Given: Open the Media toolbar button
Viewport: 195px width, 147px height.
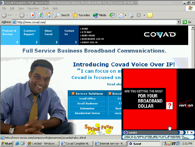Looking at the screenshot, I should coord(99,15).
